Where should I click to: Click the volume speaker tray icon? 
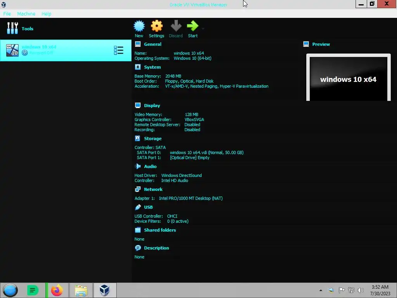tap(361, 290)
